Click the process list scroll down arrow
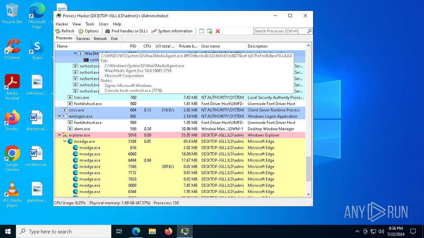 308,195
